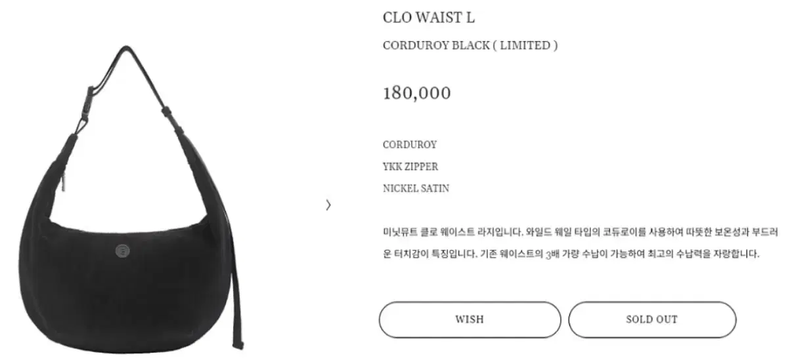788x358 pixels.
Task: Click the CORDUROY material line
Action: click(x=410, y=144)
